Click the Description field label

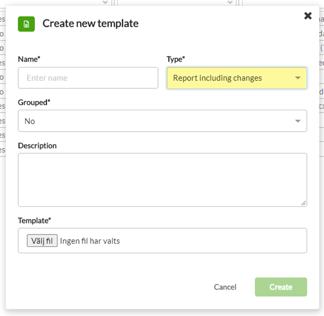37,146
